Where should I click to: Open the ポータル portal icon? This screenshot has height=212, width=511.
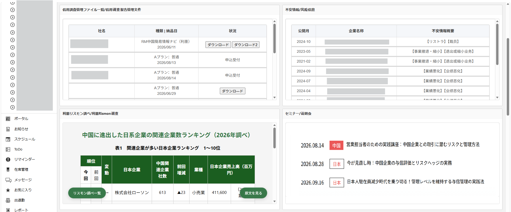[8, 119]
